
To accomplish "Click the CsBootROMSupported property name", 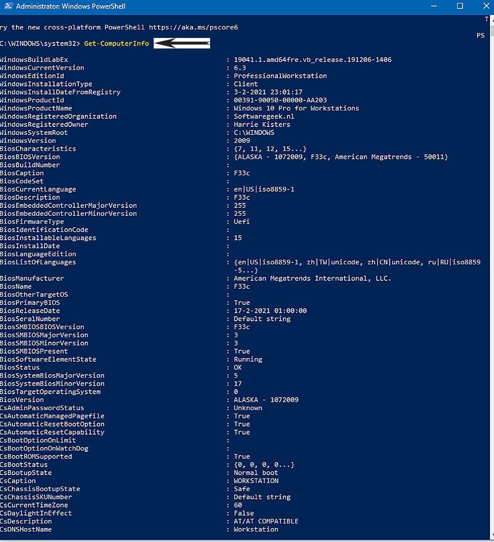I will (x=36, y=457).
